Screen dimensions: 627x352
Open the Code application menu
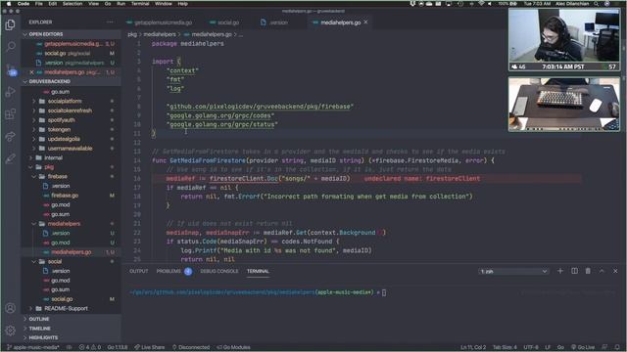(x=24, y=4)
